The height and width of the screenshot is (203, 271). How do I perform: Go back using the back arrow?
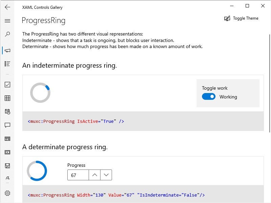pyautogui.click(x=7, y=7)
